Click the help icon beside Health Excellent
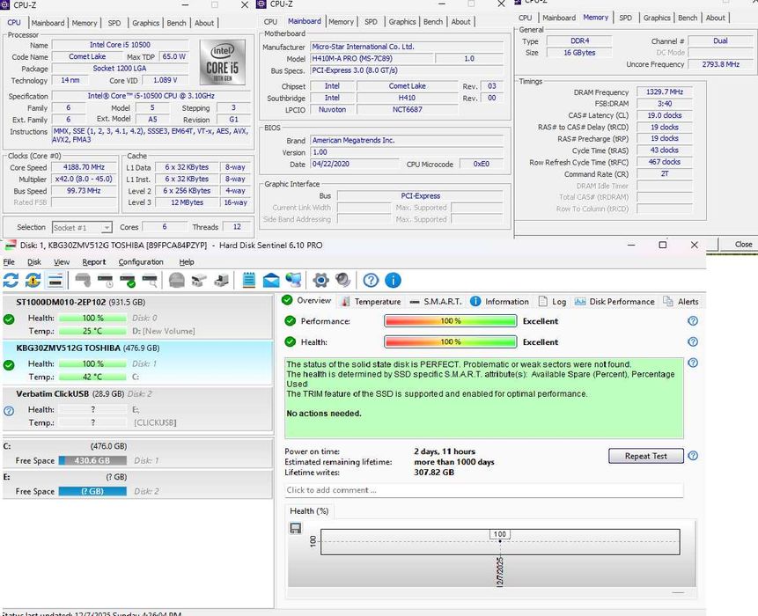The image size is (758, 616). 693,341
